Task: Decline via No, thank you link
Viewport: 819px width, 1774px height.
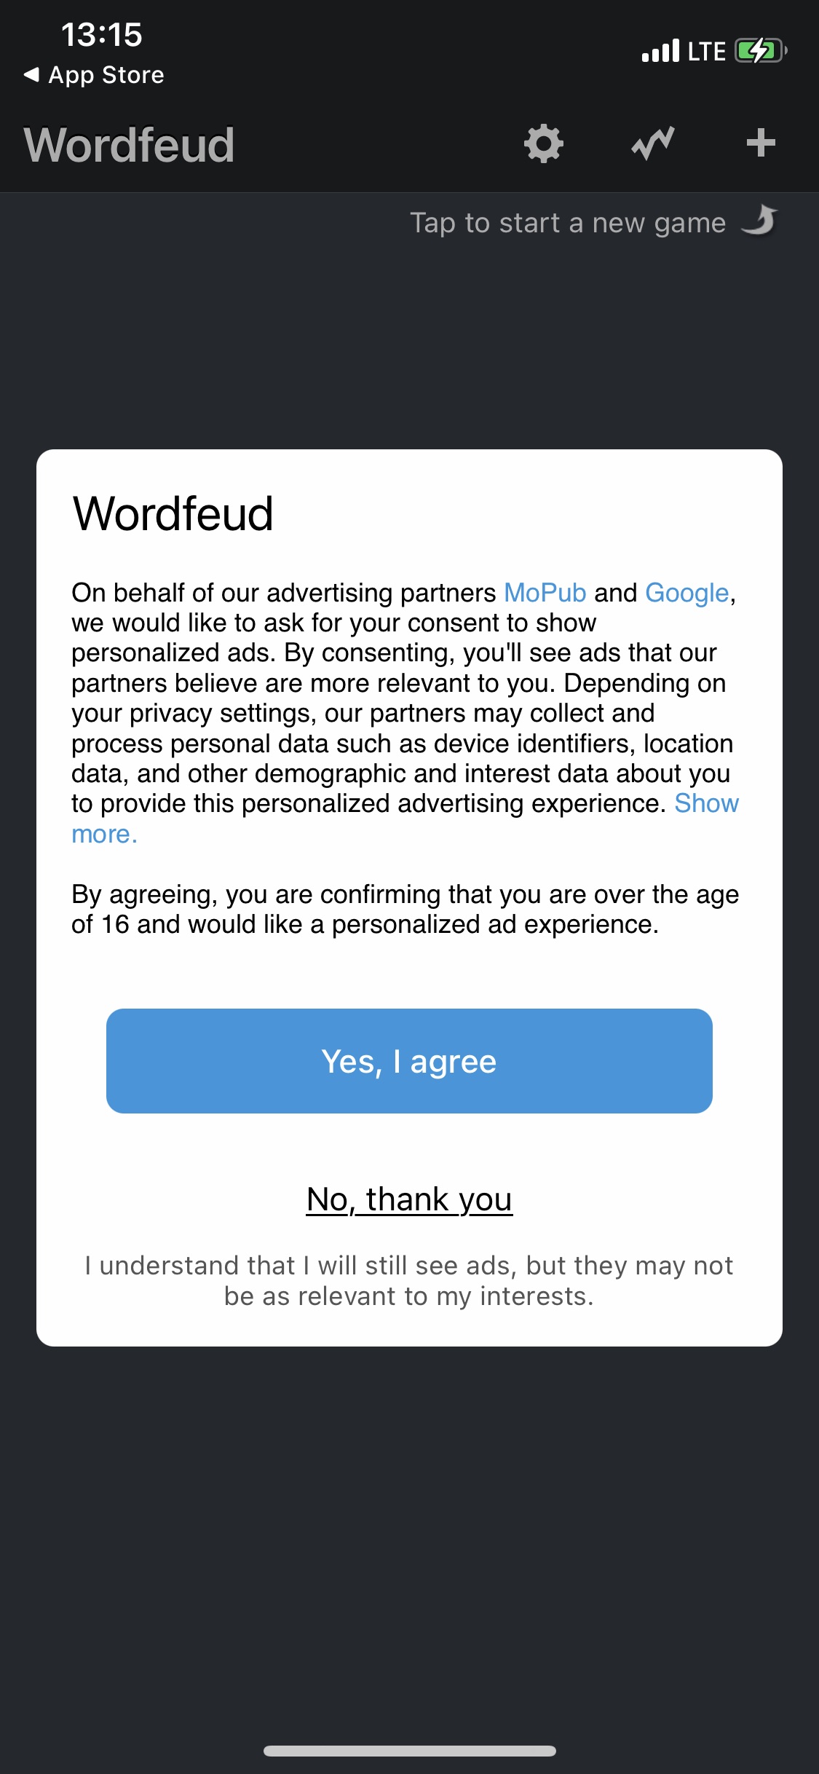Action: [x=409, y=1199]
